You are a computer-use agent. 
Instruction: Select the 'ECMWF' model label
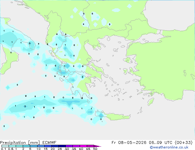pyautogui.click(x=50, y=143)
